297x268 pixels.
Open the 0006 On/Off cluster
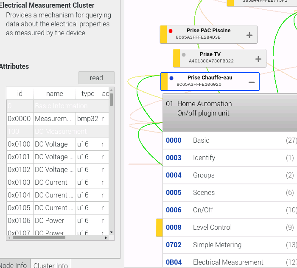230,210
